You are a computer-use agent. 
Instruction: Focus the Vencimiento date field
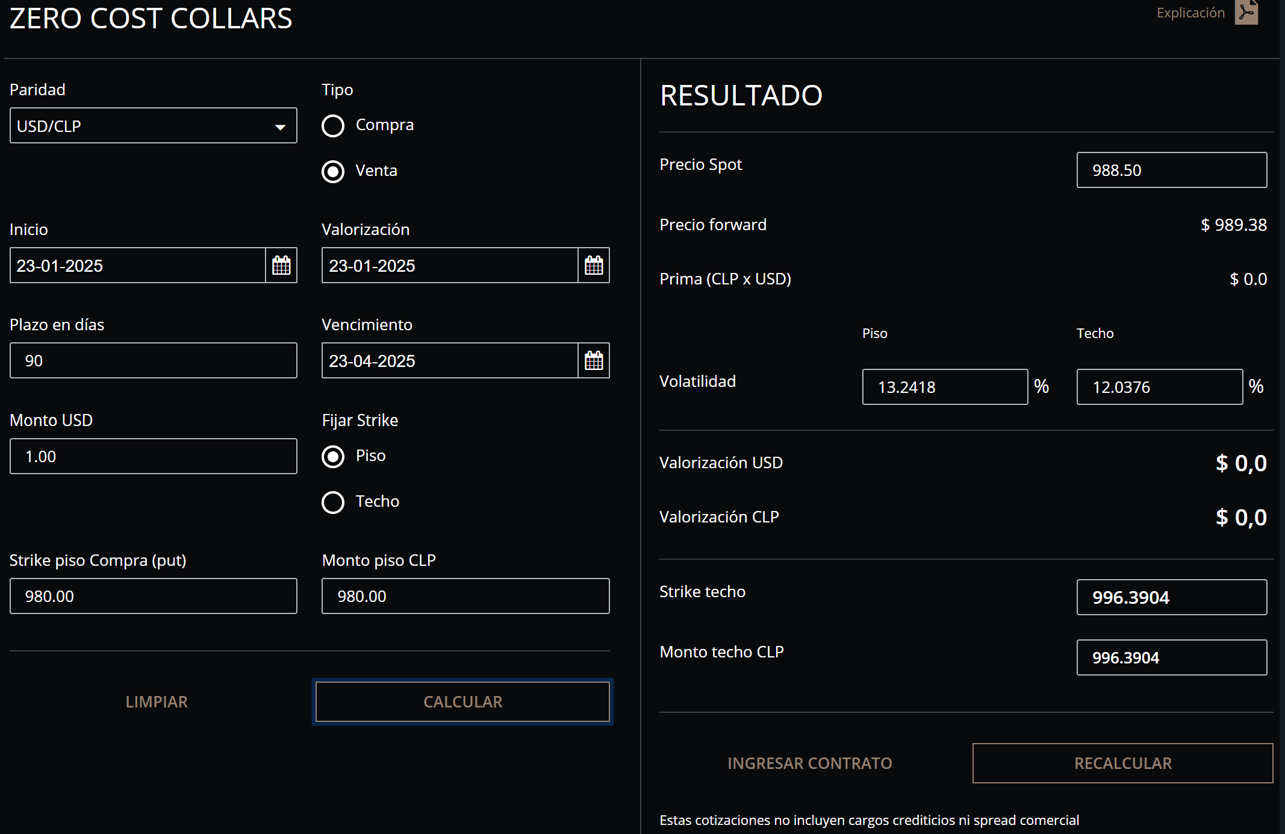[x=450, y=360]
